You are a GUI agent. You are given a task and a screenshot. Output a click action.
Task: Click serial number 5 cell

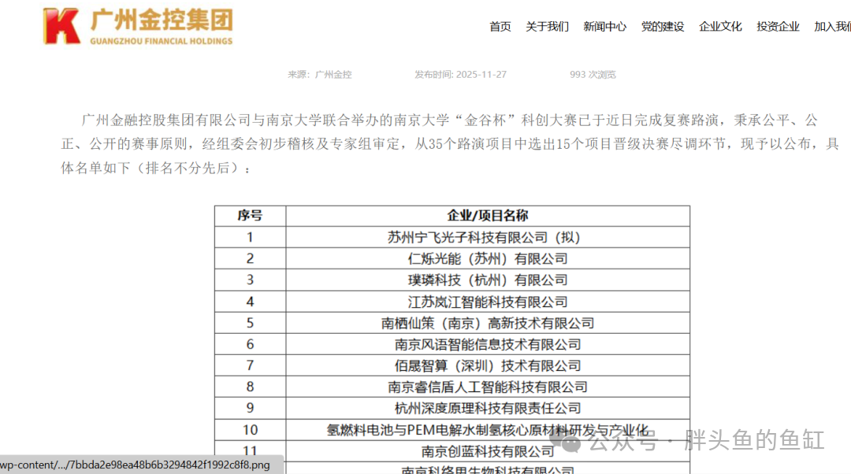[x=251, y=324]
